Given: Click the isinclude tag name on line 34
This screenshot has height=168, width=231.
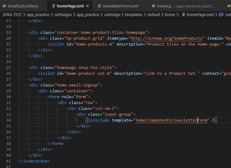Looking at the screenshot, I should click(99, 120).
